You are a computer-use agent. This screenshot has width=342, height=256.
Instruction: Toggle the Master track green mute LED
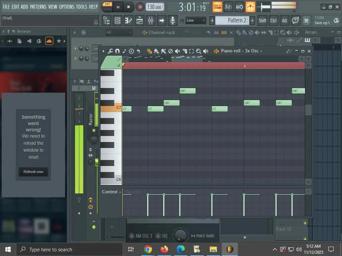94,130
